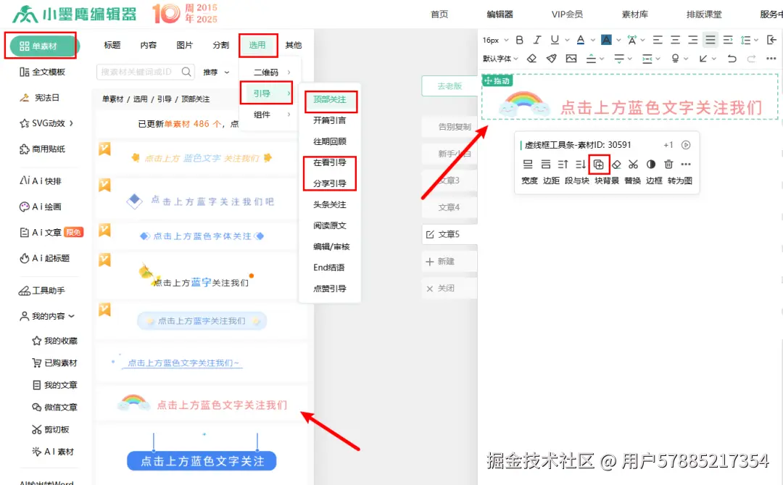Click 新建 to create new article
The height and width of the screenshot is (485, 783).
coord(449,261)
